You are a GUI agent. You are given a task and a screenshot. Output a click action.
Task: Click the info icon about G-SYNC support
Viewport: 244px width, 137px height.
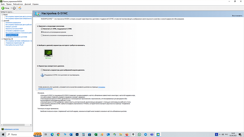click(x=42, y=75)
